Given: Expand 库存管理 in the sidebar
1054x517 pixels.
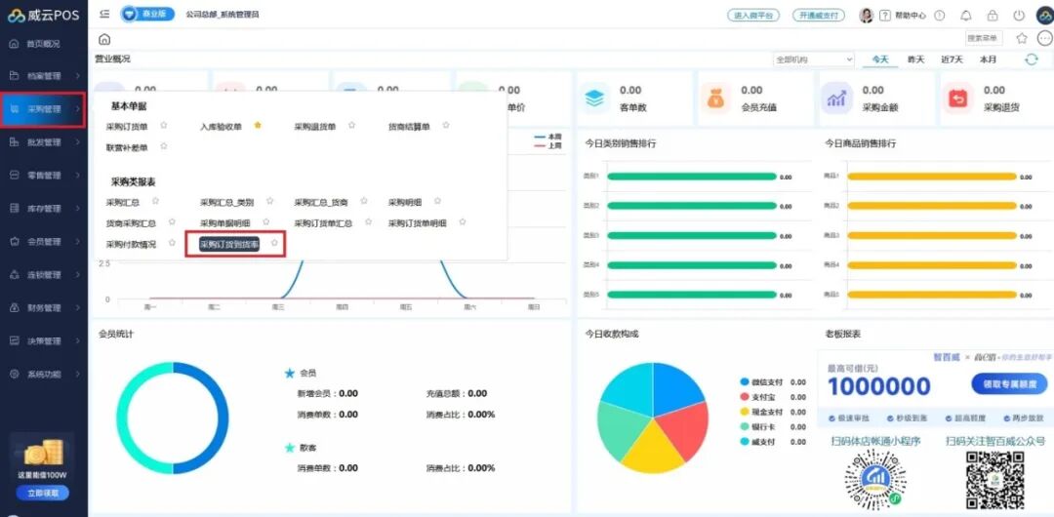Looking at the screenshot, I should pos(44,208).
